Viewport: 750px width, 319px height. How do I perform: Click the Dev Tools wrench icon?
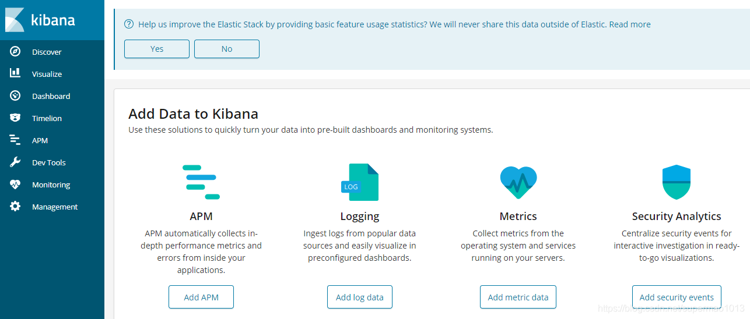tap(15, 162)
